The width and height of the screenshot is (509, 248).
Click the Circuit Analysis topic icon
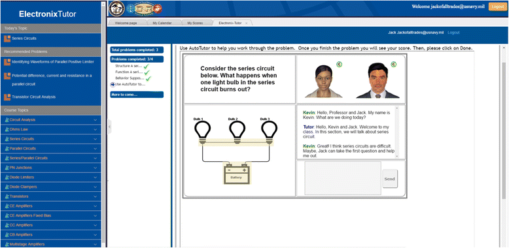7,120
